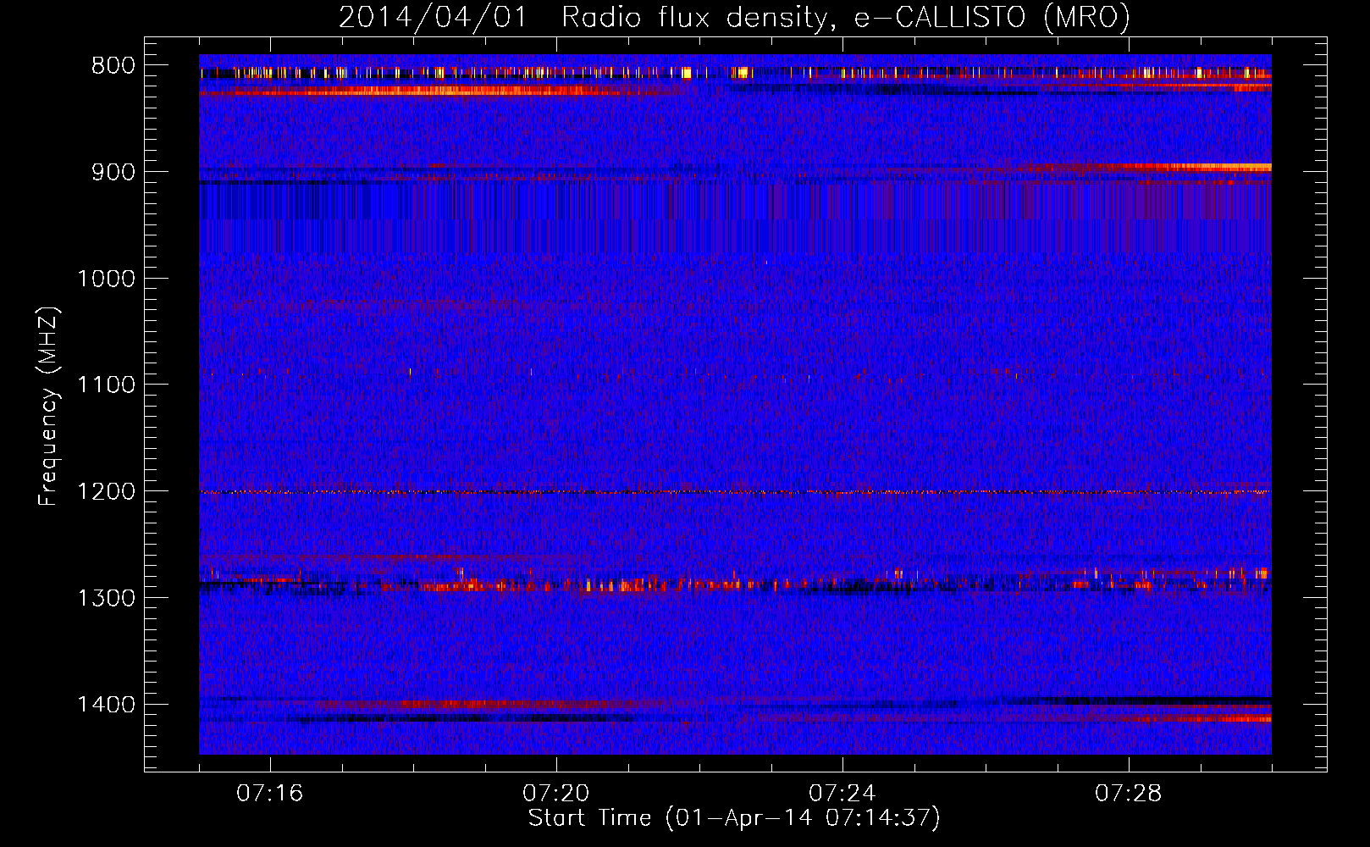Viewport: 1370px width, 847px height.
Task: Click the 07:28 time tick label
Action: pos(1129,794)
